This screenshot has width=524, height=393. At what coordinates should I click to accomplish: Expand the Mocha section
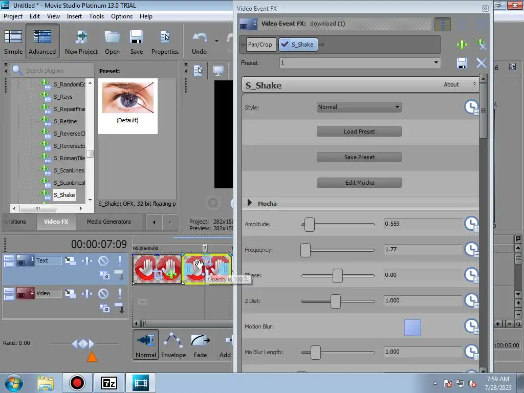[x=249, y=203]
